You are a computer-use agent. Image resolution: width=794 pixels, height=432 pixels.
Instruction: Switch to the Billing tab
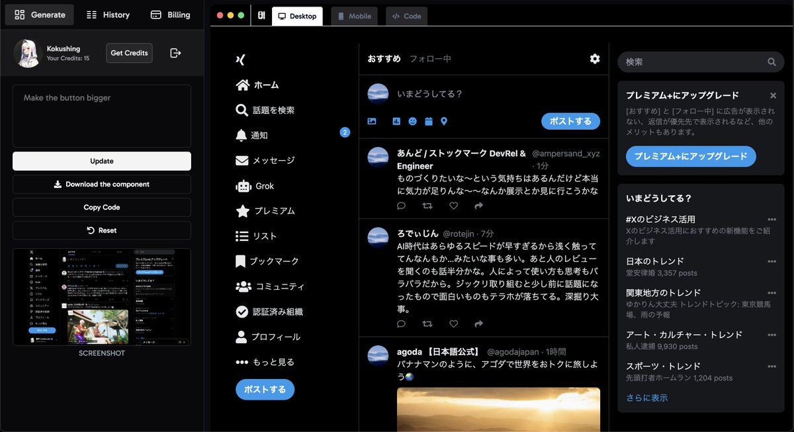tap(171, 15)
